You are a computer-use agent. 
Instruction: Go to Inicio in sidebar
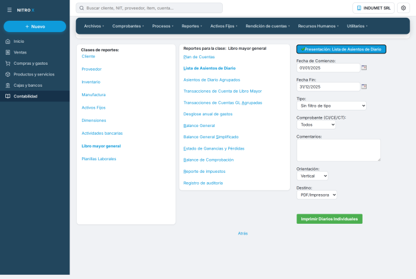(x=34, y=42)
